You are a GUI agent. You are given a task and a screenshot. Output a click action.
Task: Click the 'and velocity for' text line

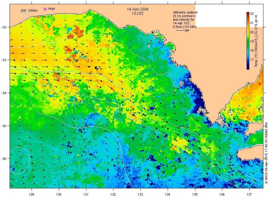pos(184,19)
